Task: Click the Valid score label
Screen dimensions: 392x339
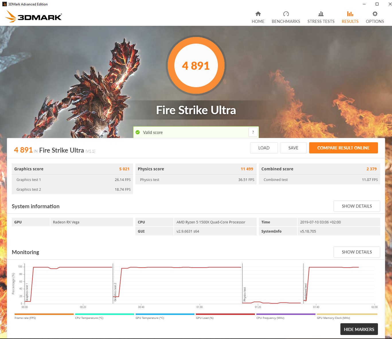Action: (153, 133)
